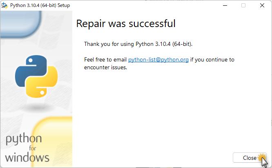Viewport: 272px width, 168px height.
Task: Click the Python Setup installer icon in title bar
Action: coord(4,5)
